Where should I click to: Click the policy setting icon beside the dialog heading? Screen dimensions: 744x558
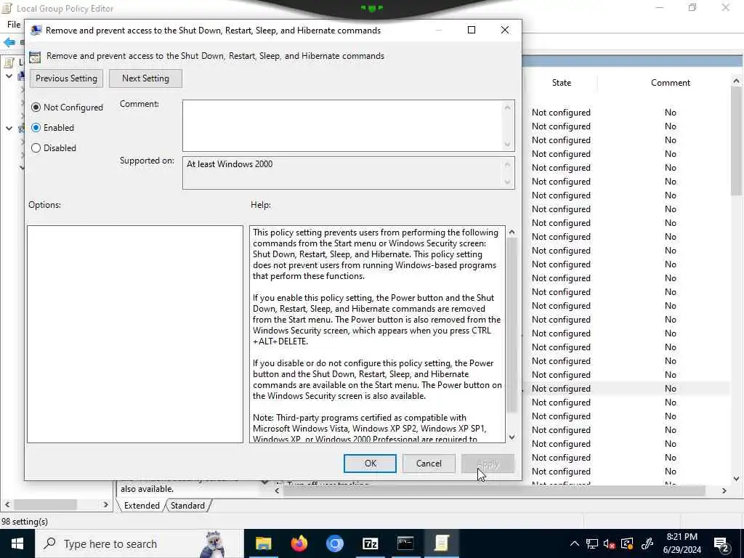coord(35,57)
